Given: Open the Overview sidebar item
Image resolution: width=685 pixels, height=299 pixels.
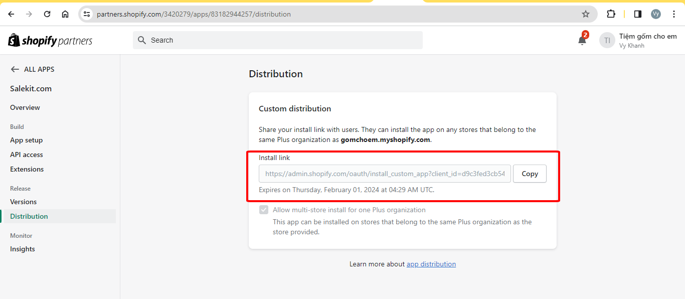Looking at the screenshot, I should (x=25, y=107).
